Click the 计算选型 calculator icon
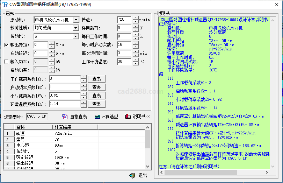The image size is (283, 183). click(97, 117)
